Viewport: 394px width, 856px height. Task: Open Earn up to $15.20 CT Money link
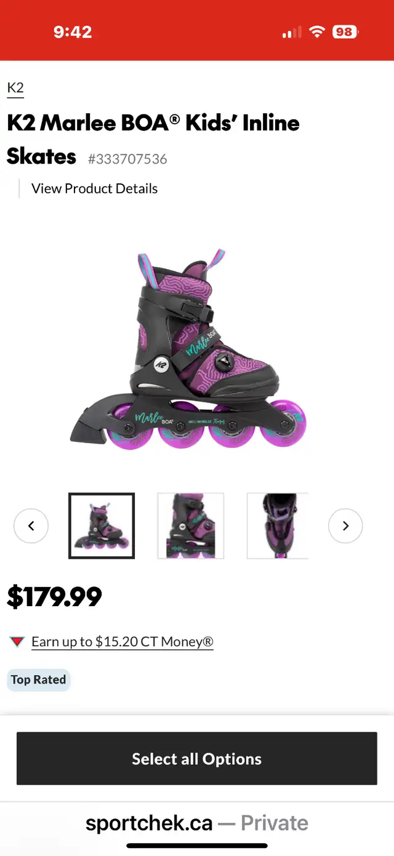(123, 642)
